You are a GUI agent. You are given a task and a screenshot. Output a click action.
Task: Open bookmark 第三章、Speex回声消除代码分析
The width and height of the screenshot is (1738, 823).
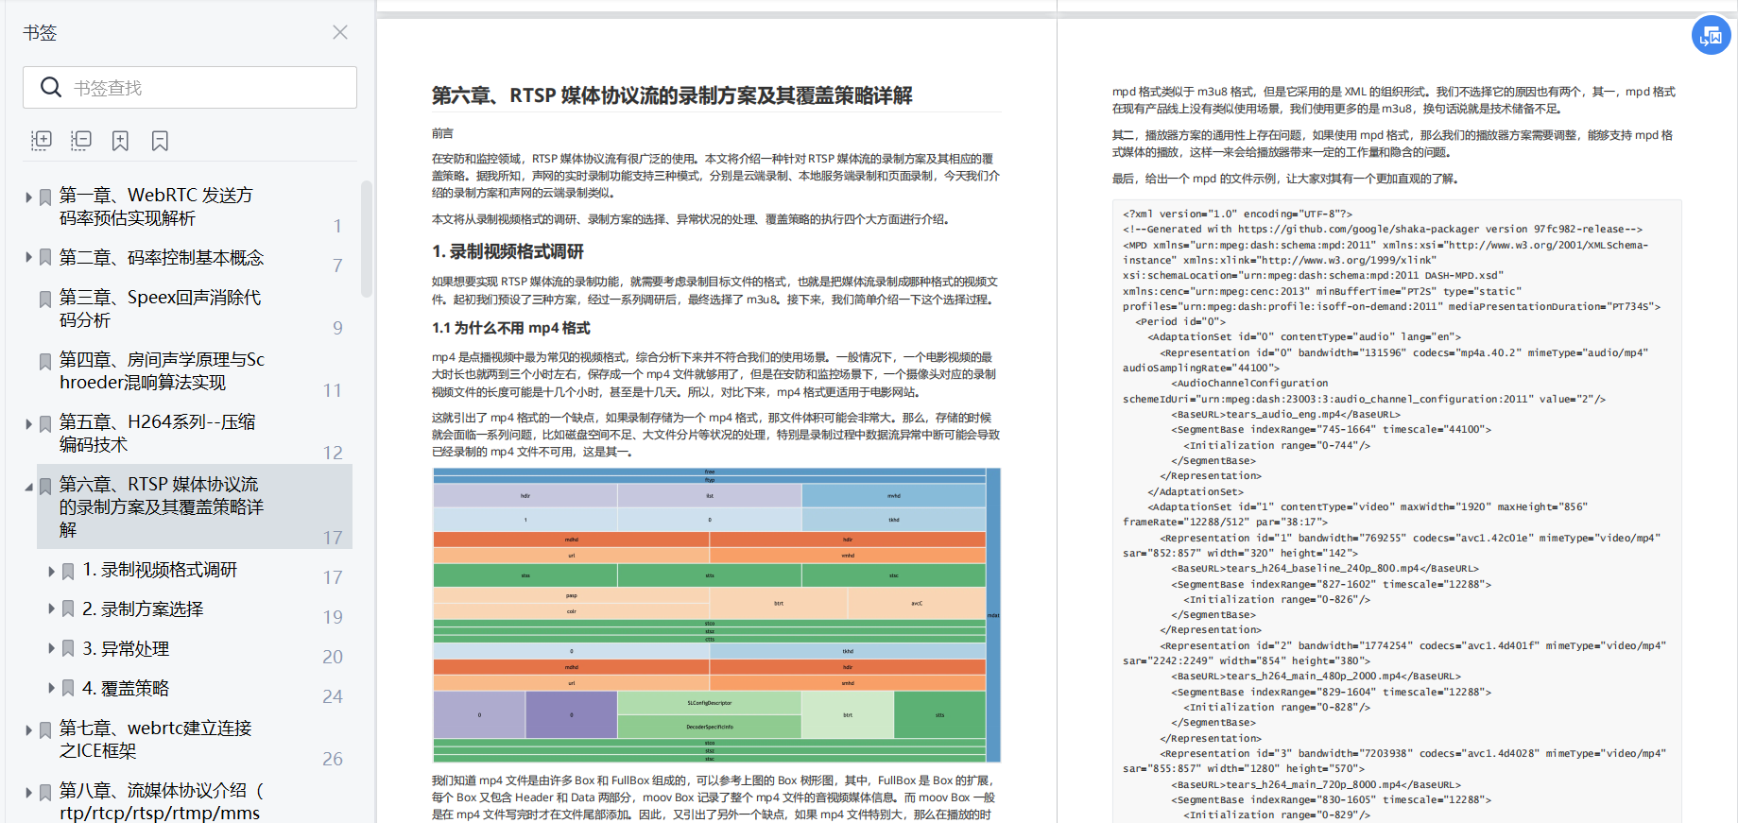[x=160, y=308]
